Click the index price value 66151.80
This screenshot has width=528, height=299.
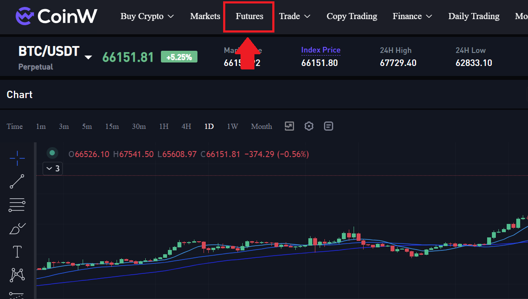[x=320, y=63]
